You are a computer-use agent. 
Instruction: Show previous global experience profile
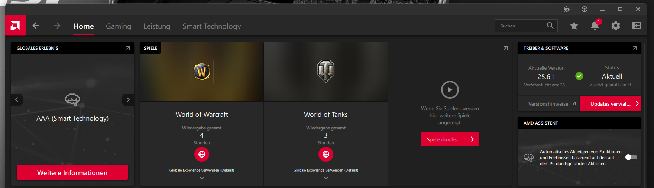17,100
